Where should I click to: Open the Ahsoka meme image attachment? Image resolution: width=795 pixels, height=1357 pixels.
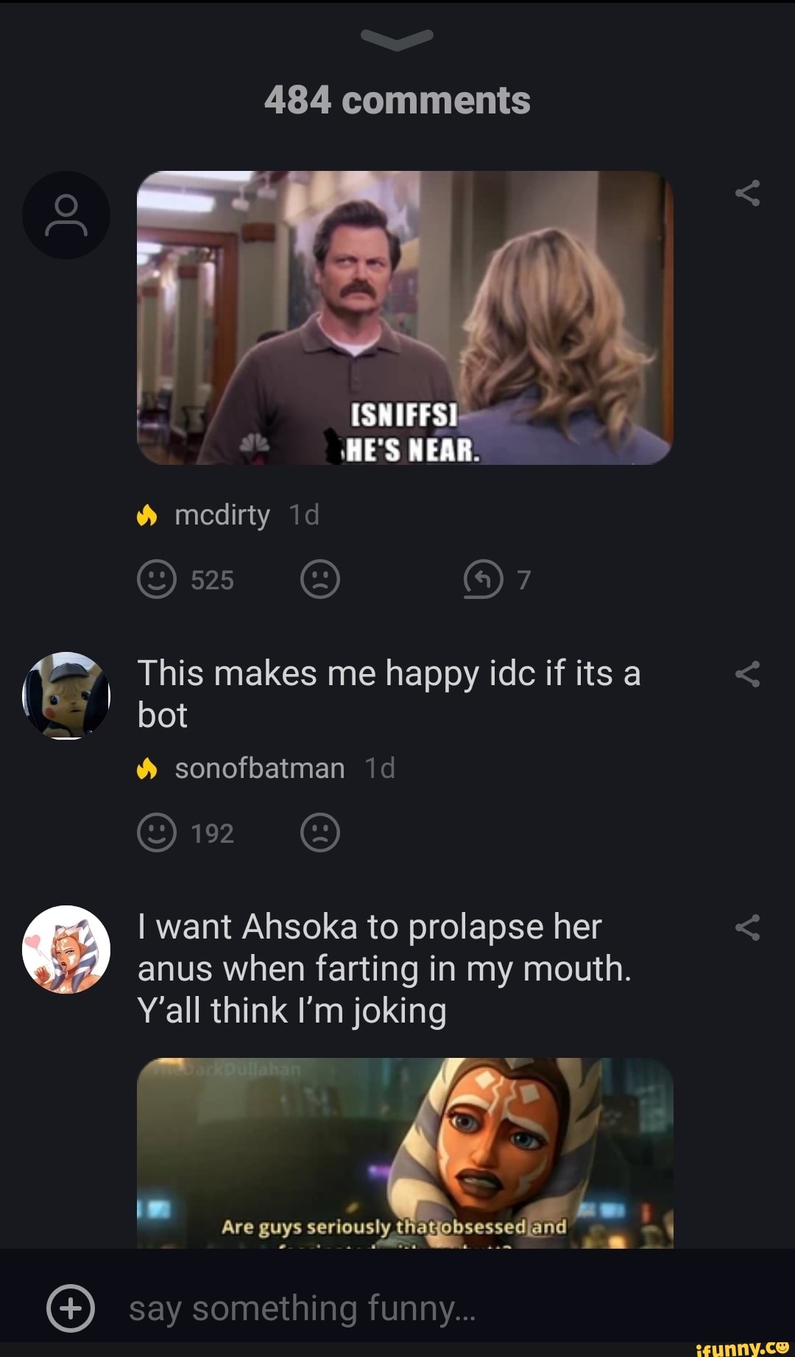405,1153
